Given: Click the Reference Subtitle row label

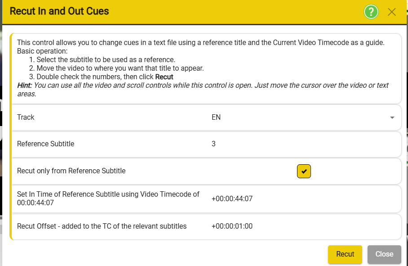Looking at the screenshot, I should click(x=45, y=144).
